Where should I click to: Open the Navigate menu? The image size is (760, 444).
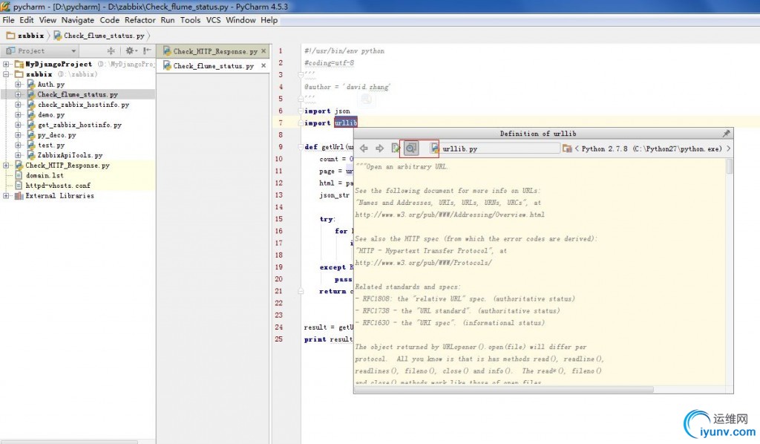(x=77, y=20)
